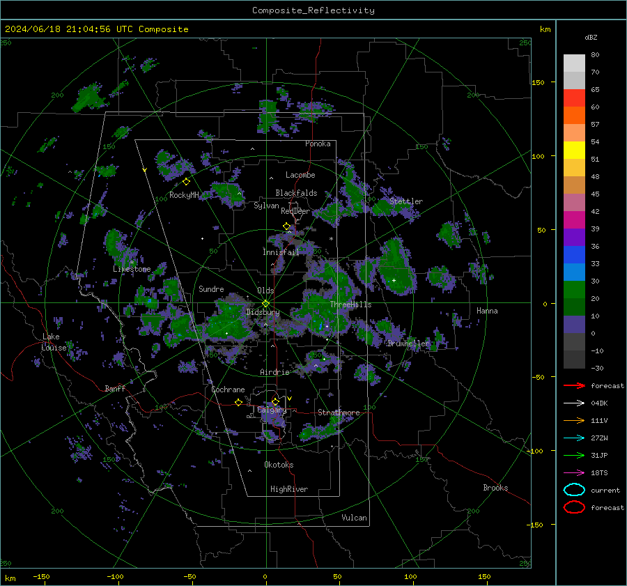Click the Stettler town label

click(x=406, y=201)
